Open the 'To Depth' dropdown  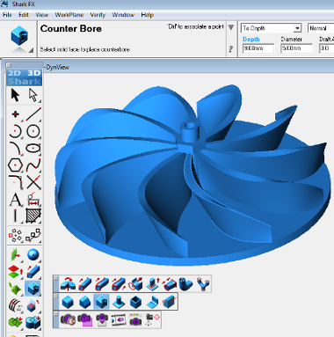tap(272, 28)
